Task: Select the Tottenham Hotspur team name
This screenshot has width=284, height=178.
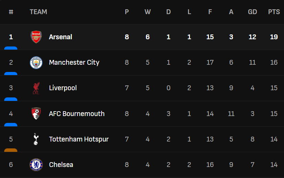Action: (79, 139)
